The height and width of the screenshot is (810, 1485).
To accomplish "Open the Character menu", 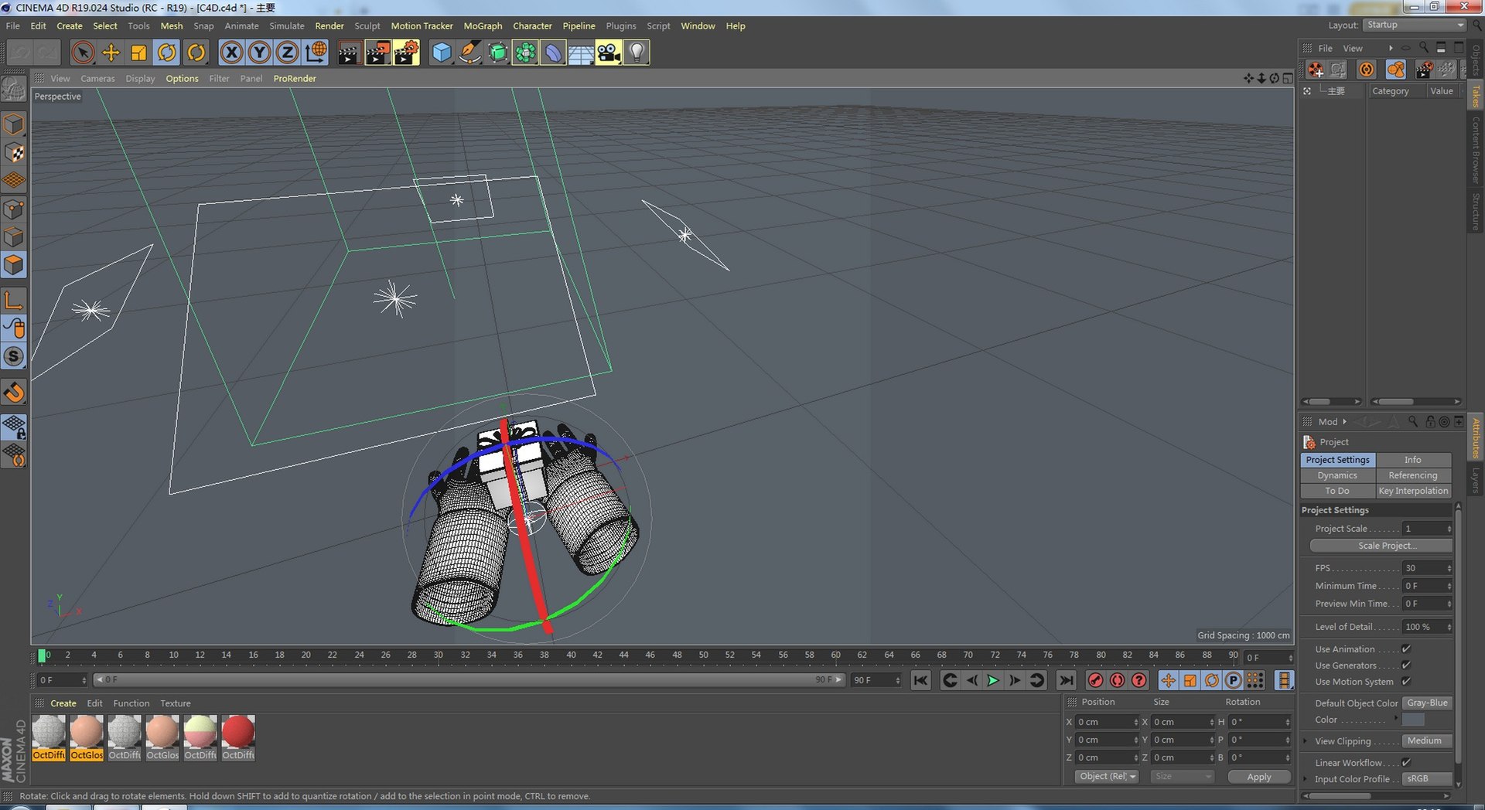I will pyautogui.click(x=532, y=26).
